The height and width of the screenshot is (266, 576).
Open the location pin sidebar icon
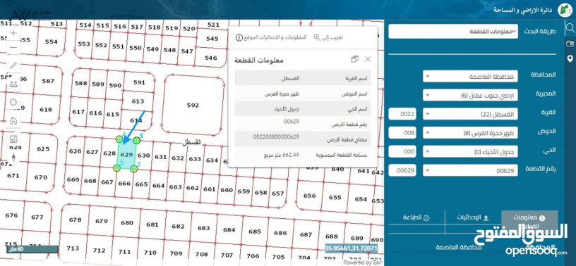[570, 58]
